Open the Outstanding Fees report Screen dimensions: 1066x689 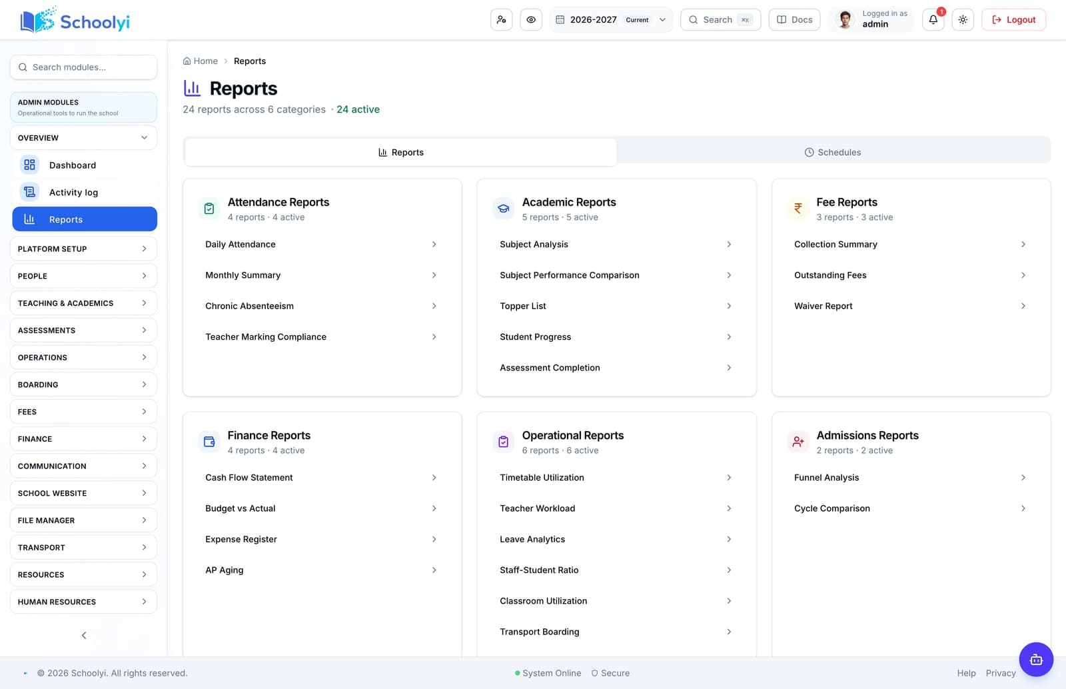911,275
